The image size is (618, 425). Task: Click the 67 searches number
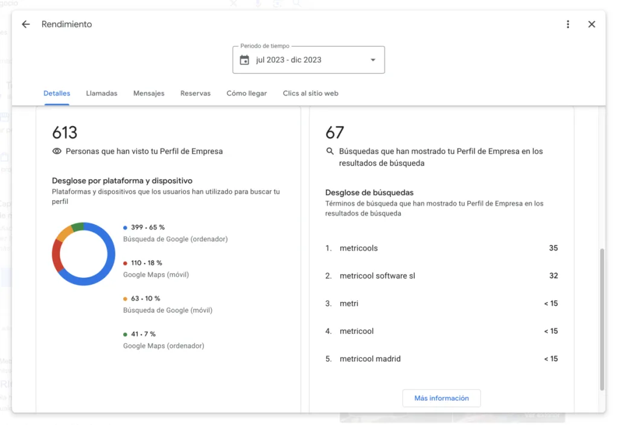[334, 133]
